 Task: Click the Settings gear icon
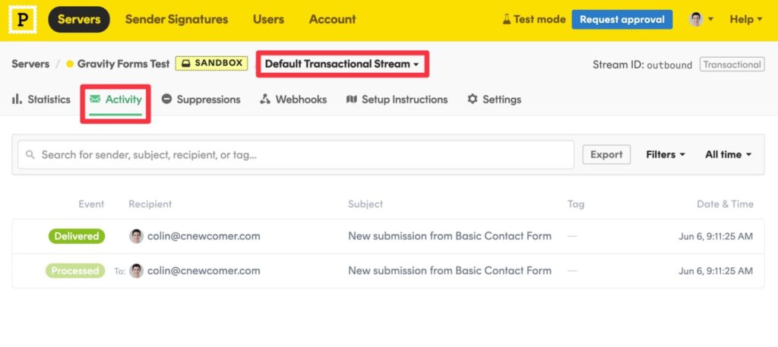click(473, 99)
